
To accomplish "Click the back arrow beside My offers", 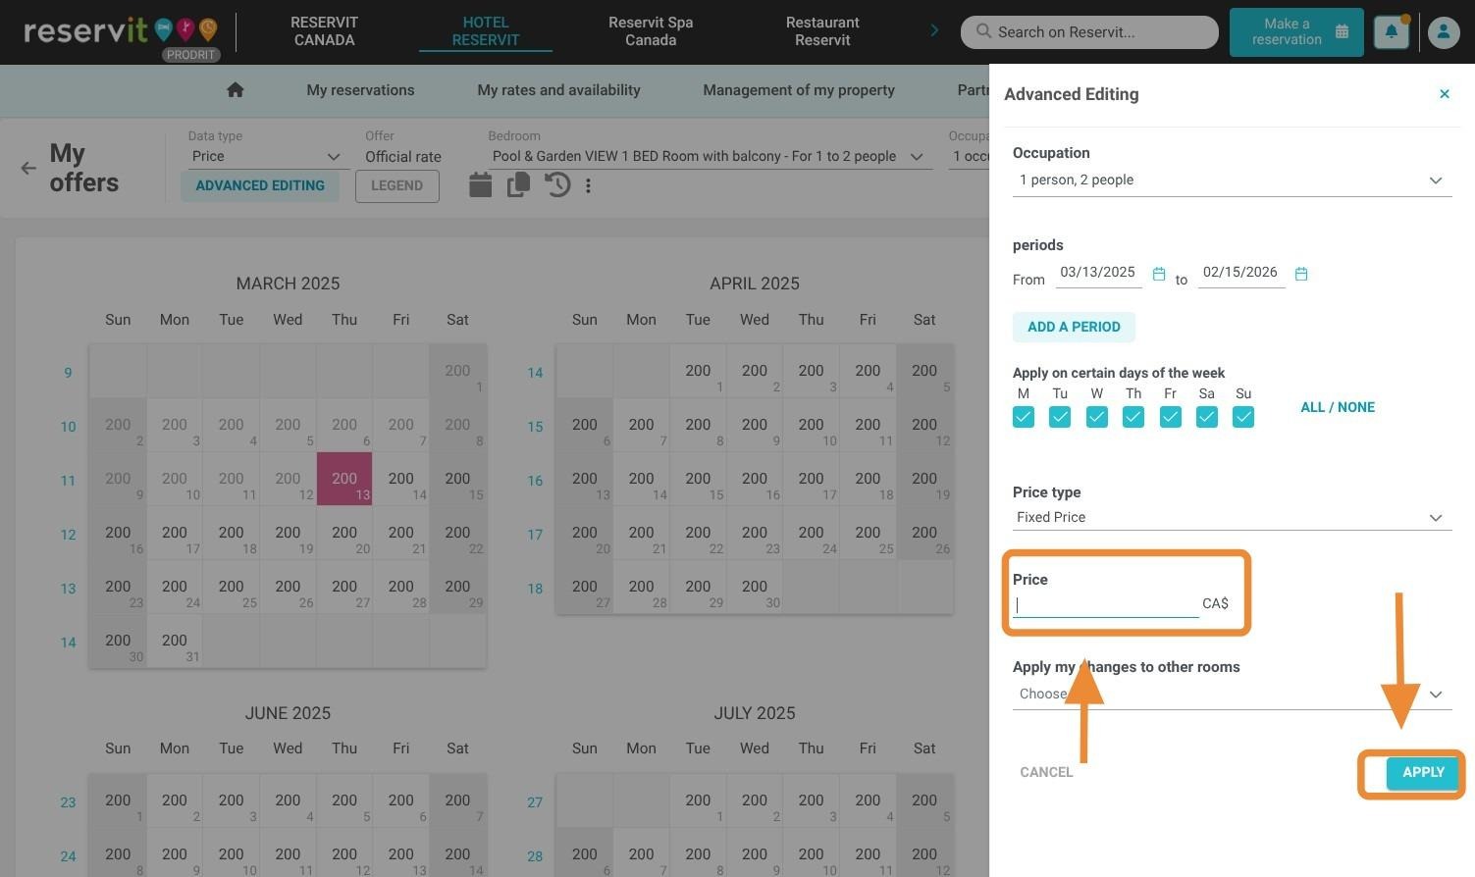I will 28,168.
